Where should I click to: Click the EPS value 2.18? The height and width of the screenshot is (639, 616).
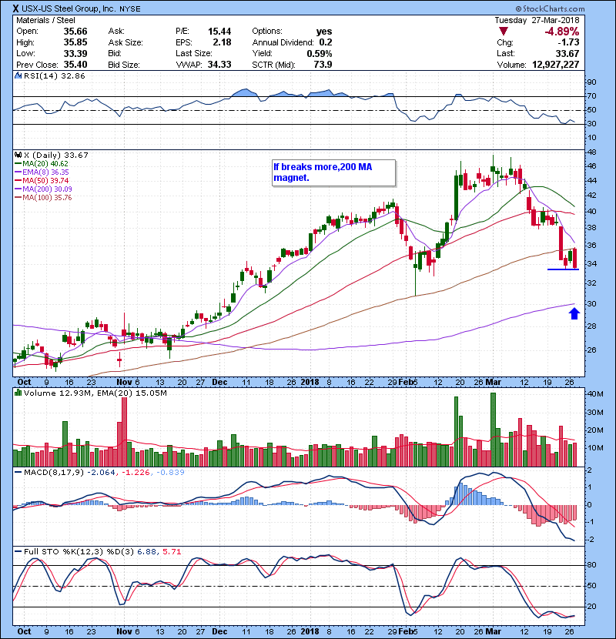click(x=222, y=42)
